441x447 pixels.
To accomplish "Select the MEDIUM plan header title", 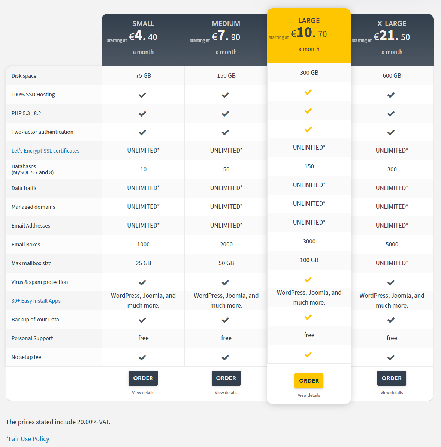I will tap(226, 23).
